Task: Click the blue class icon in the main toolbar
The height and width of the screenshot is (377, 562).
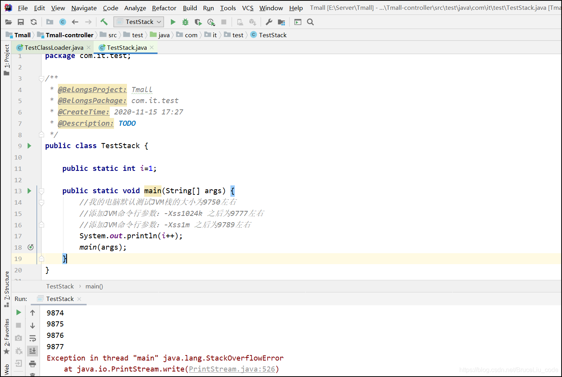Action: click(62, 22)
